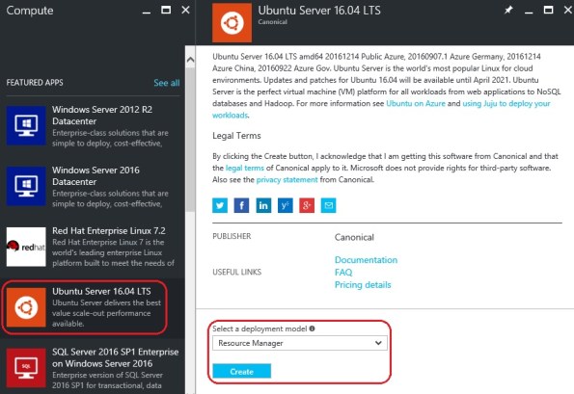Share the Ubuntu offer on Yammer
The height and width of the screenshot is (394, 574).
286,205
